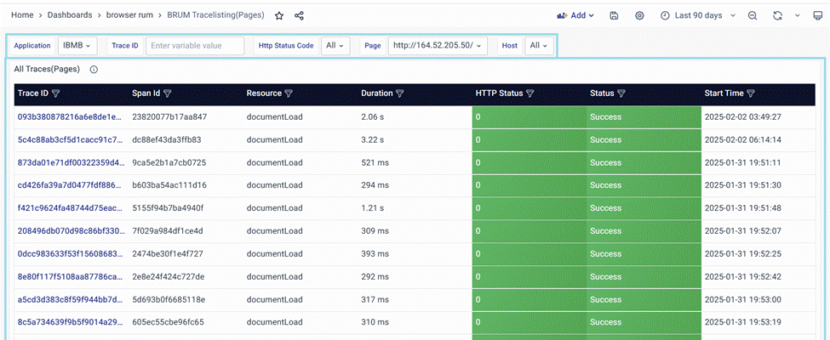Save the dashboard using disk icon

(615, 15)
